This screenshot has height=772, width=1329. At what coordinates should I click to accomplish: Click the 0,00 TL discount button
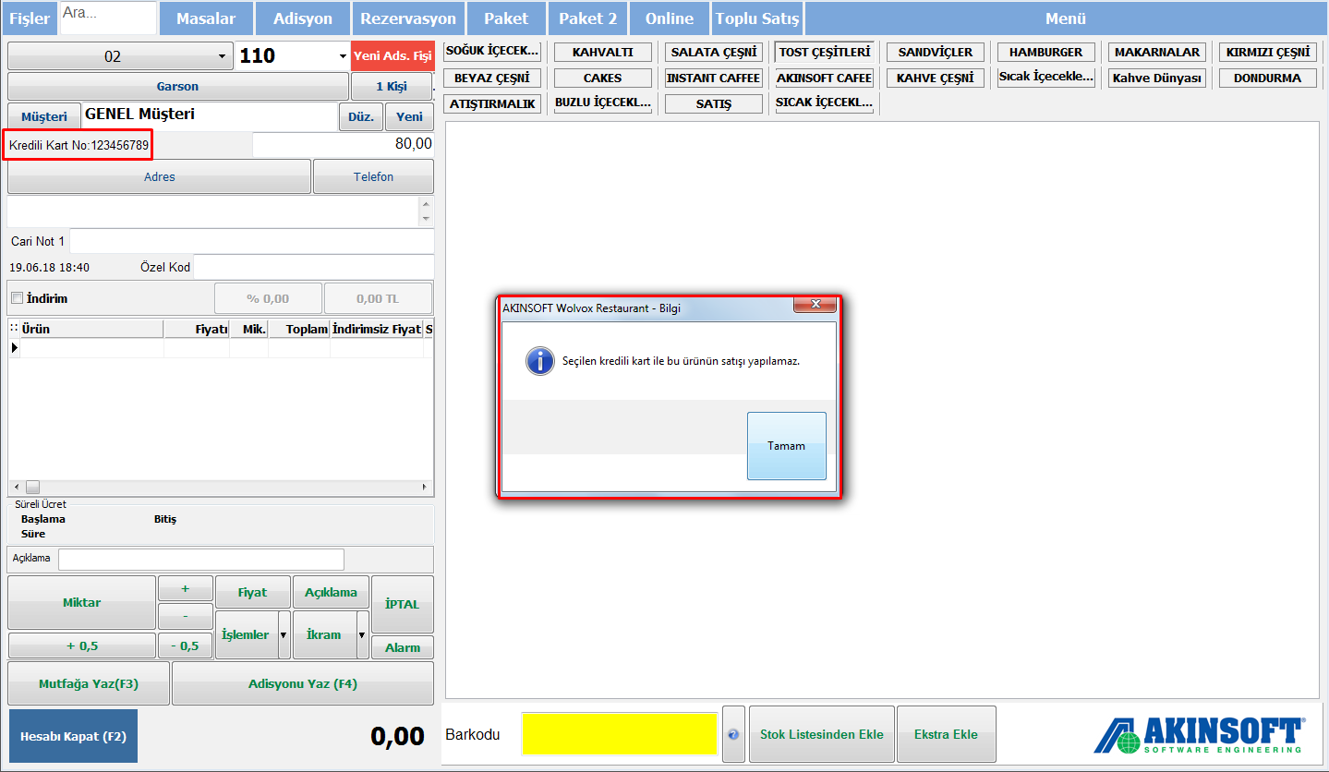coord(378,299)
